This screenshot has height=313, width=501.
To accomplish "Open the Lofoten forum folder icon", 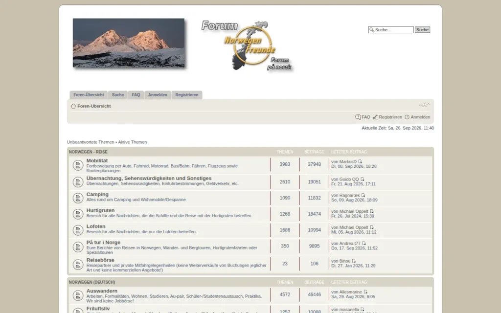I will 78,230.
